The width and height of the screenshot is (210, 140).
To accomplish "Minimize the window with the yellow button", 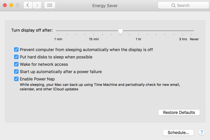I will (x=11, y=5).
